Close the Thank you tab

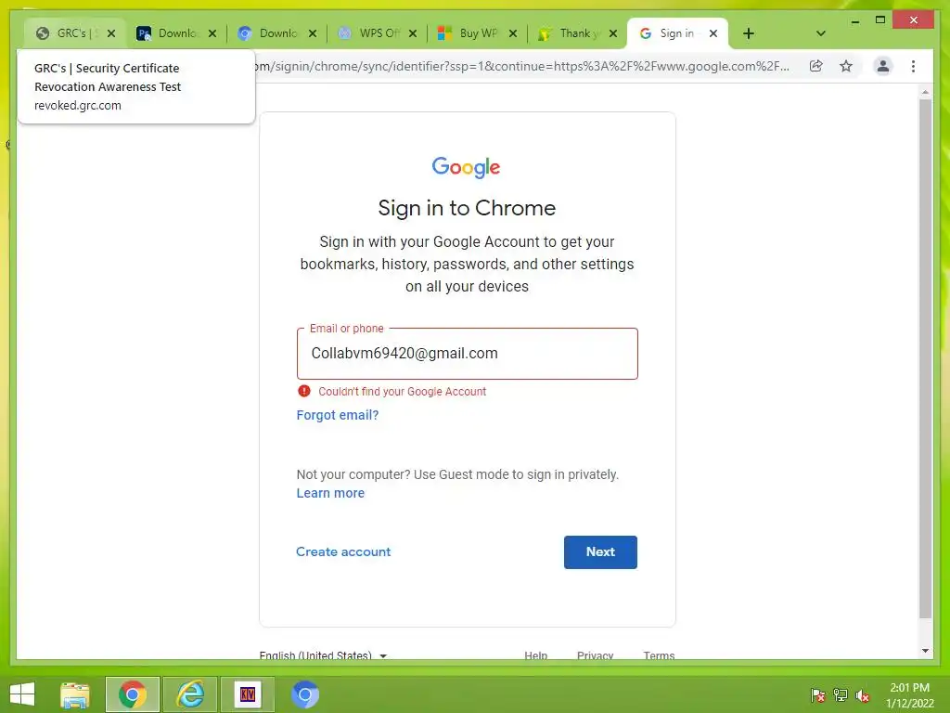613,34
